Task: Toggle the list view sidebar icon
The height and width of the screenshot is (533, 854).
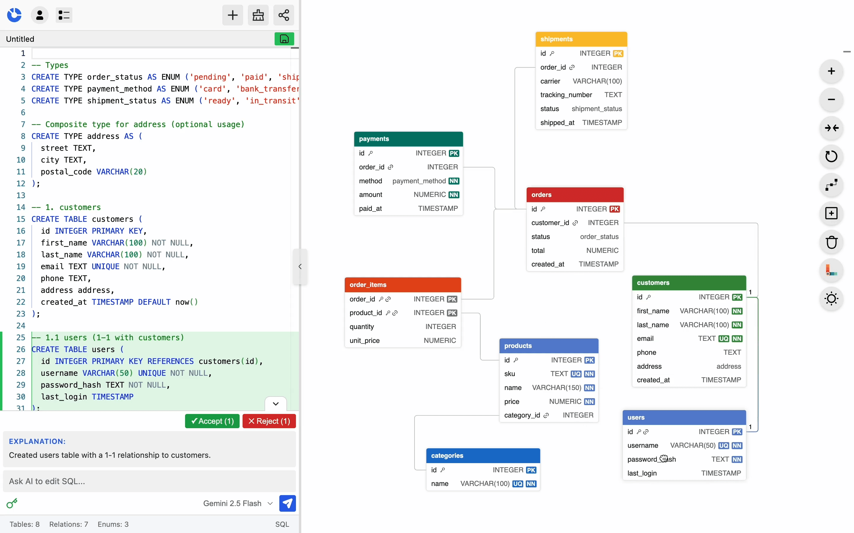Action: [x=64, y=15]
